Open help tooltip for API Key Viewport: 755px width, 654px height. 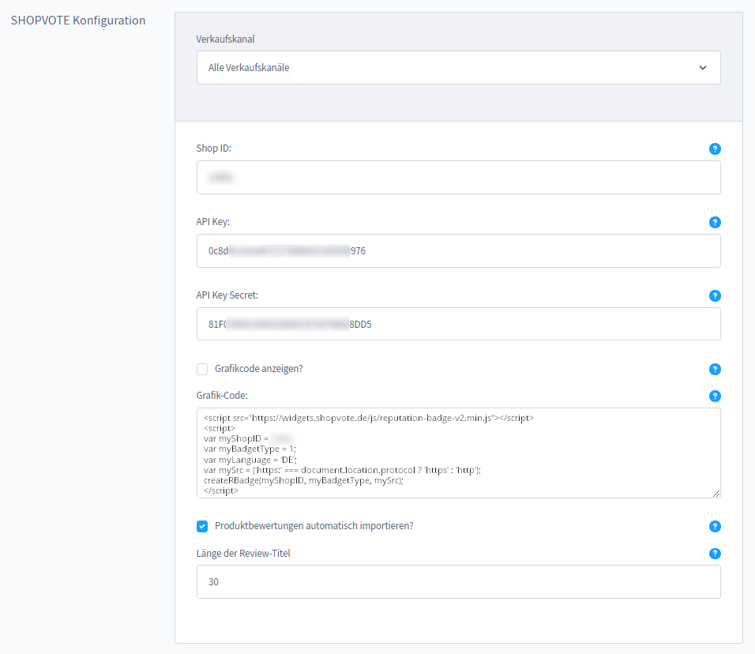[x=715, y=222]
